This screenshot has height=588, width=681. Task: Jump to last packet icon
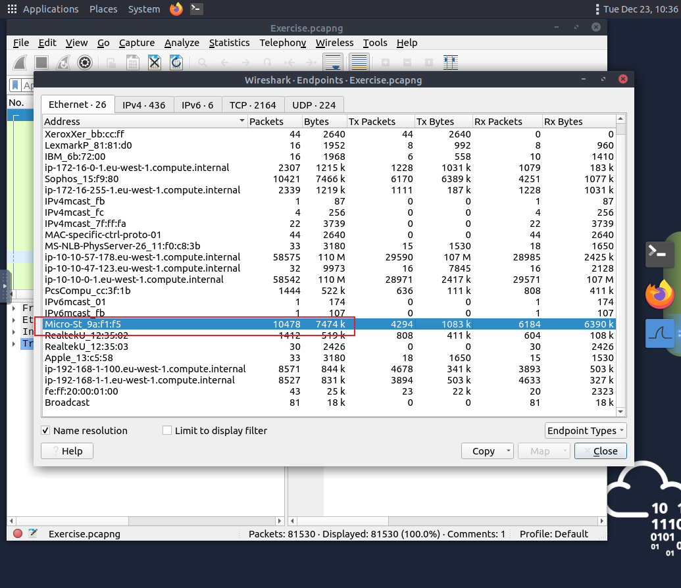click(311, 62)
